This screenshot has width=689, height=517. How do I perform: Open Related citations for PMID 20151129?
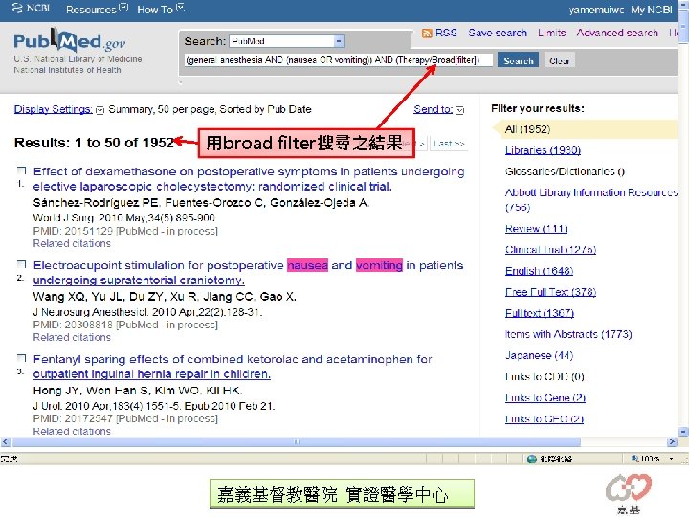click(x=72, y=243)
